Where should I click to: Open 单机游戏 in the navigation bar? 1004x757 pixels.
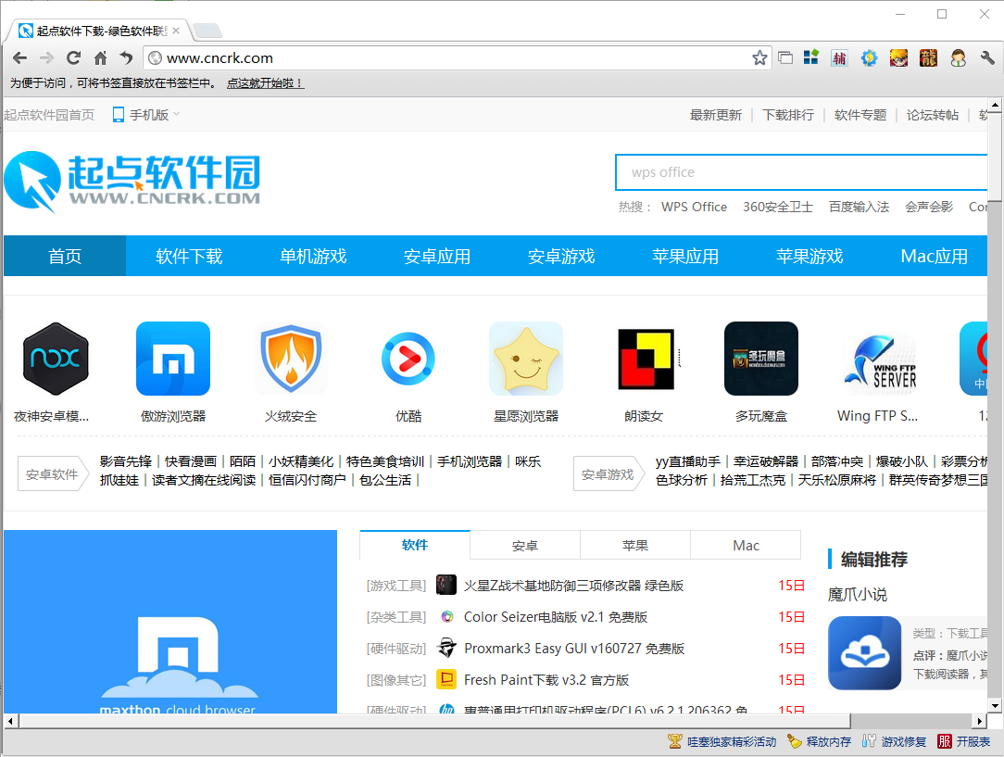coord(313,256)
